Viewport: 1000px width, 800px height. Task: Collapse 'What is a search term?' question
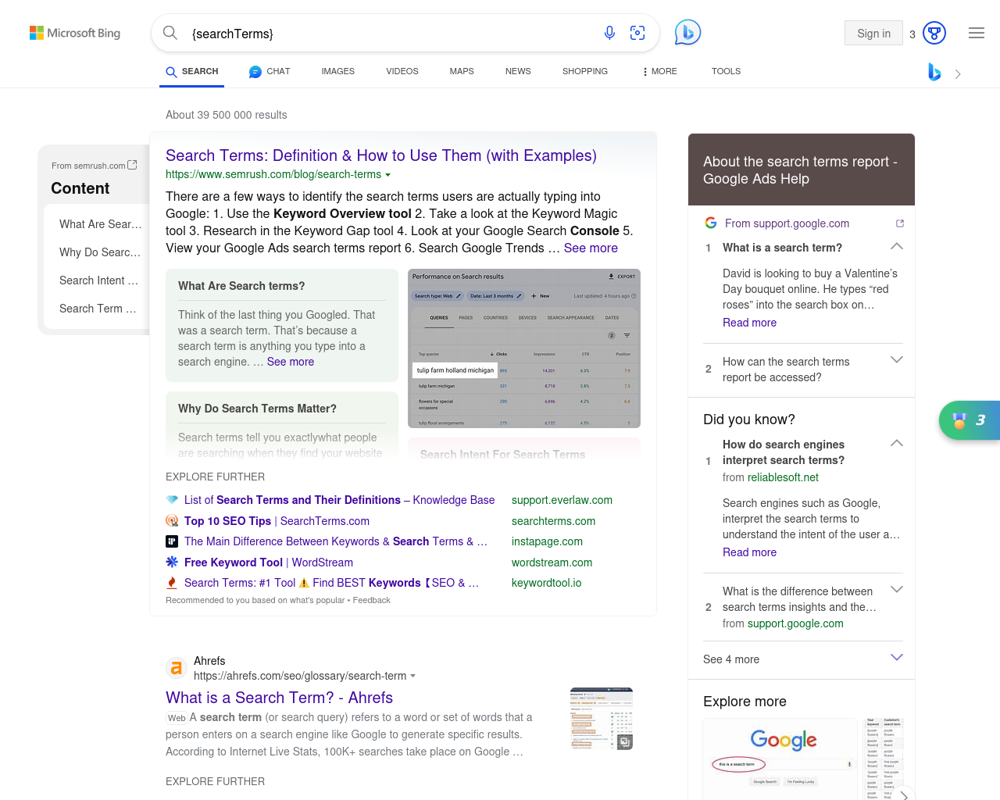click(x=897, y=246)
